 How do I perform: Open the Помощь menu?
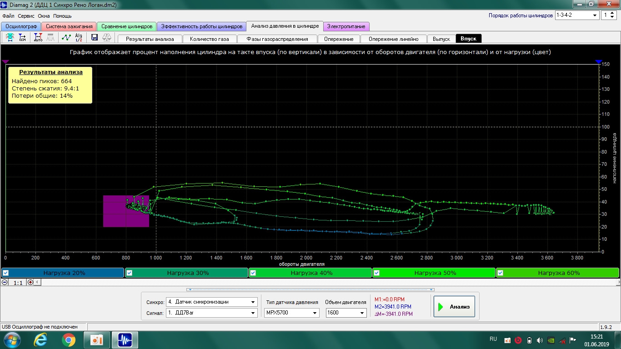62,16
